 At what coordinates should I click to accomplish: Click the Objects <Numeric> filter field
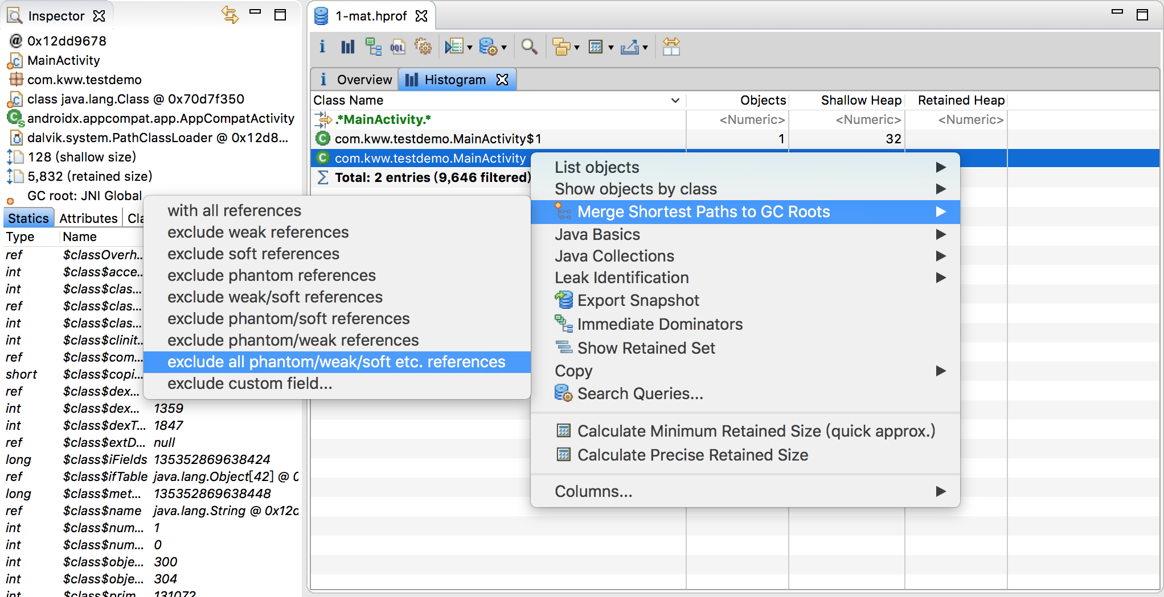point(738,119)
